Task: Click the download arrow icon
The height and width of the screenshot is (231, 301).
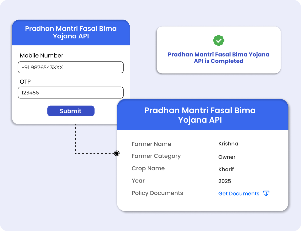Action: point(266,194)
